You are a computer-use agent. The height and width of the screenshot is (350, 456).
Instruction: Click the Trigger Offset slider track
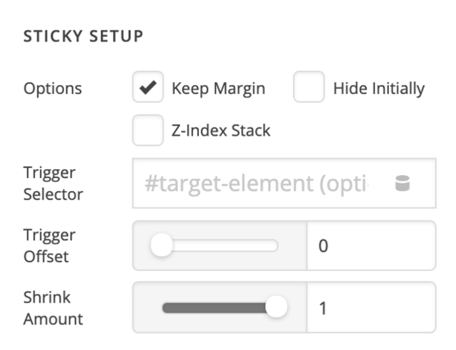(214, 246)
